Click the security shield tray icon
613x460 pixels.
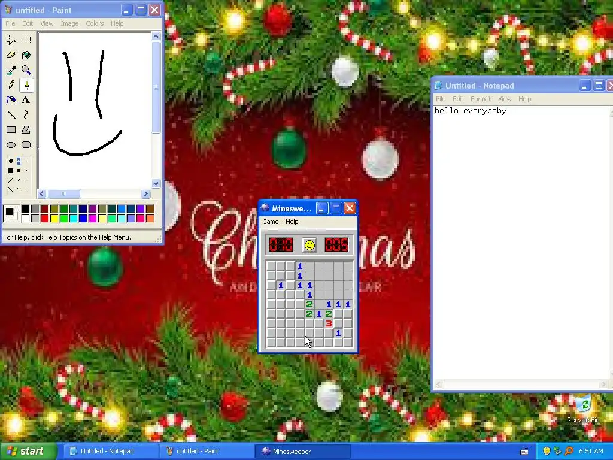pyautogui.click(x=547, y=452)
